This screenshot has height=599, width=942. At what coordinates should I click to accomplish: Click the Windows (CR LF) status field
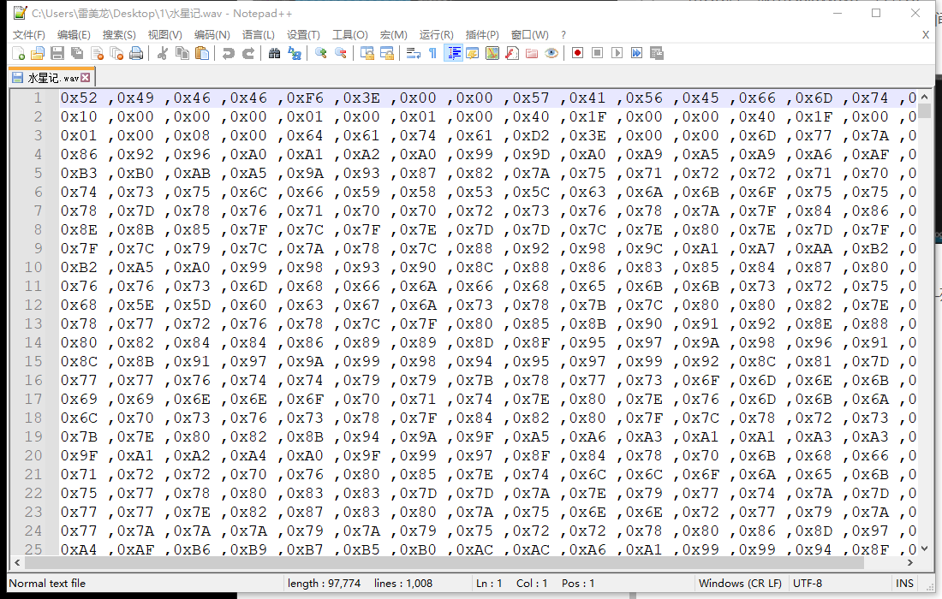740,584
